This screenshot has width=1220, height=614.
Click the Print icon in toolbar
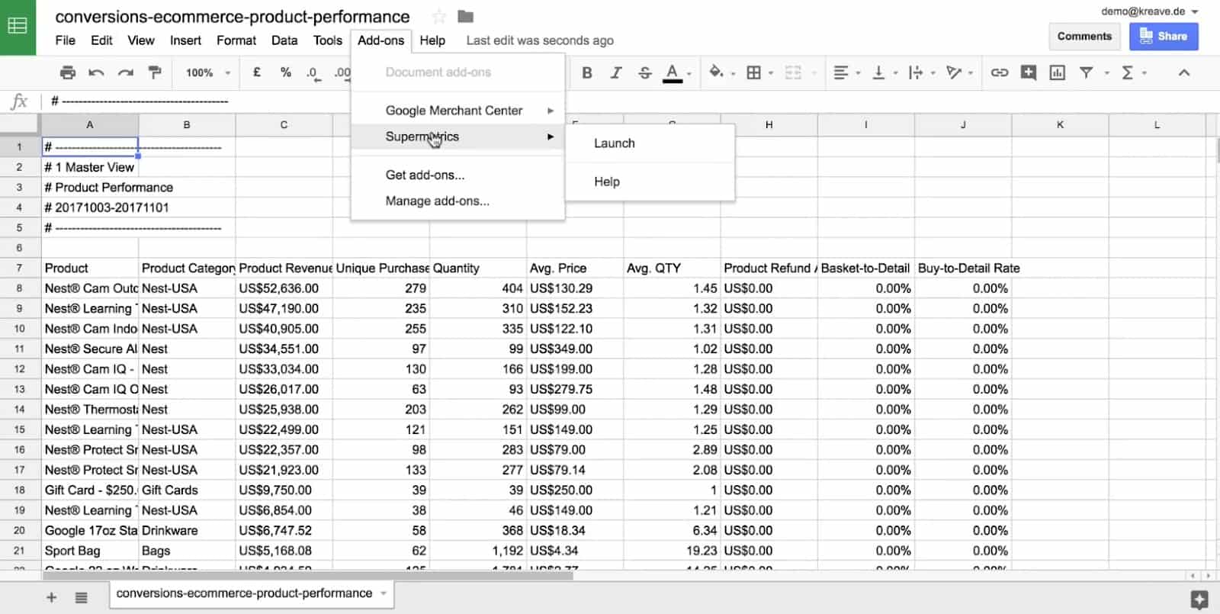click(x=68, y=72)
